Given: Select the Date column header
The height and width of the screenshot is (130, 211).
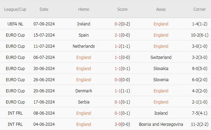Looking at the screenshot, I should tap(44, 9).
